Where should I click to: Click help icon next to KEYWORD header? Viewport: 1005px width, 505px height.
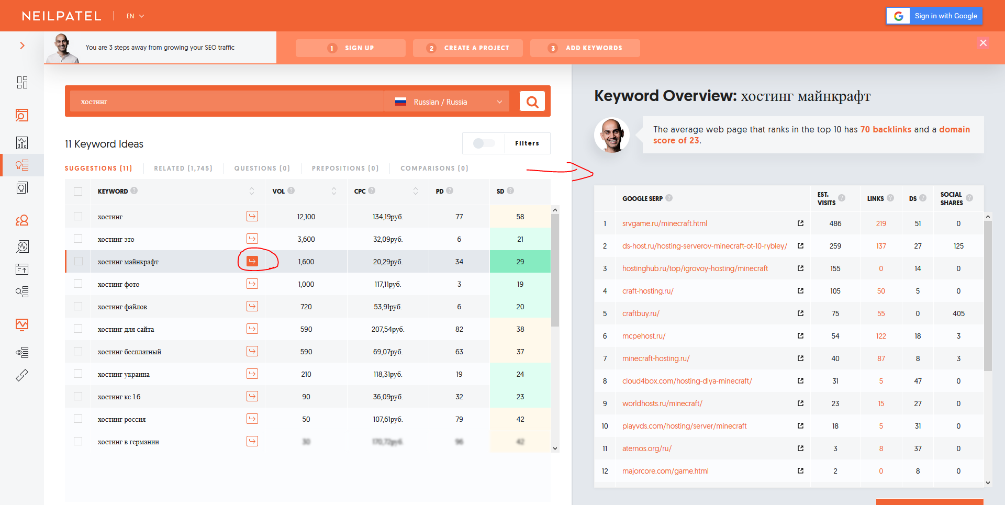coord(134,190)
